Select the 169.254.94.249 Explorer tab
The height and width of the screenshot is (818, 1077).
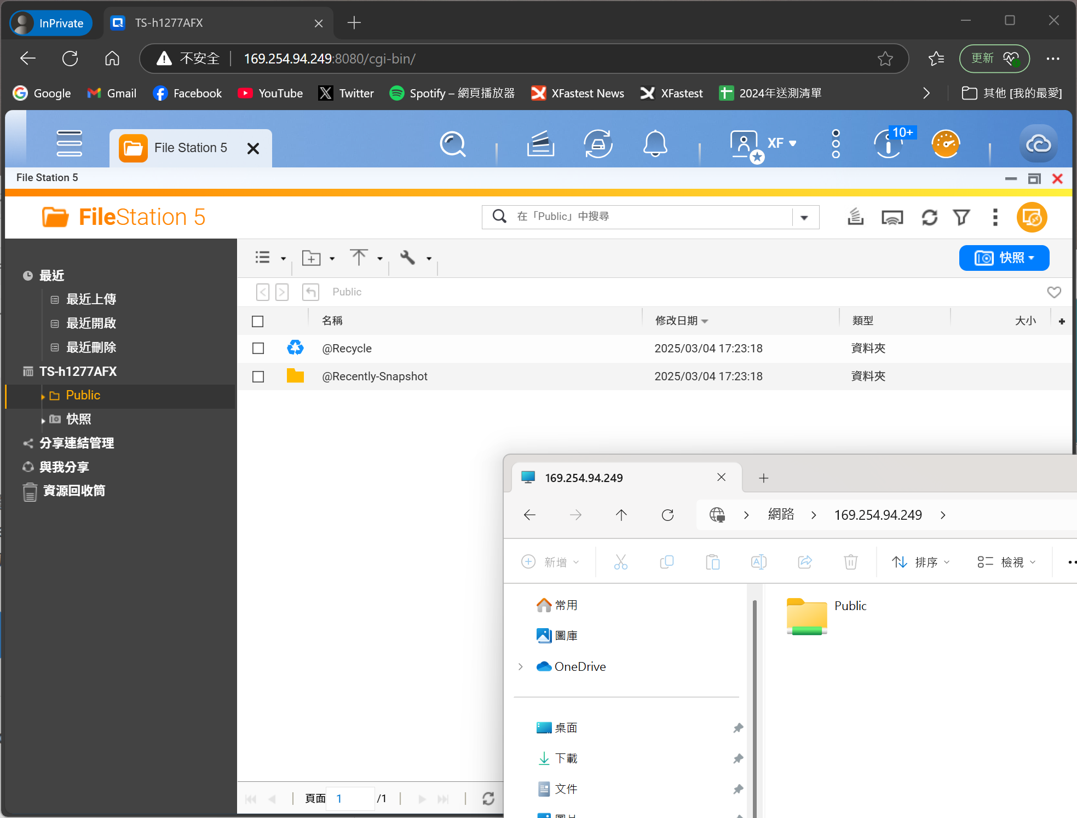pyautogui.click(x=627, y=478)
